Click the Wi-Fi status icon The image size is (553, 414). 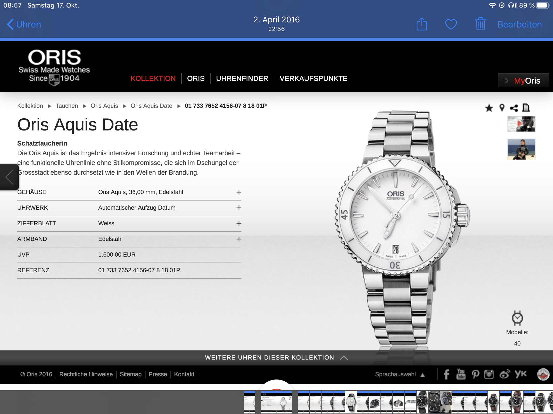pos(492,5)
